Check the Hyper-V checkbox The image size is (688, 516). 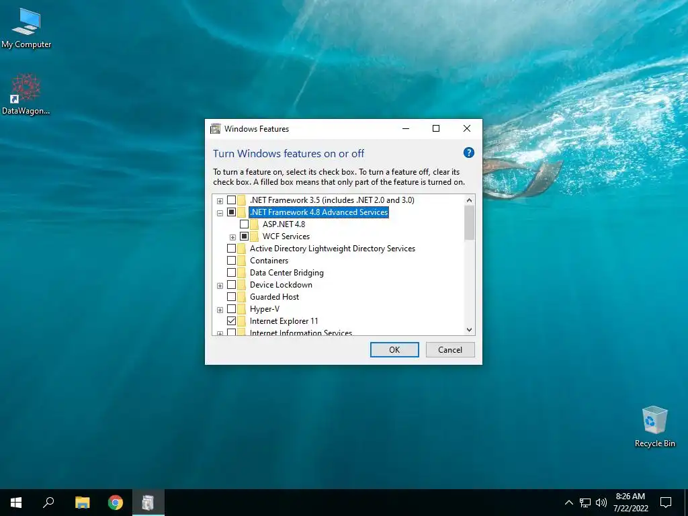[231, 309]
